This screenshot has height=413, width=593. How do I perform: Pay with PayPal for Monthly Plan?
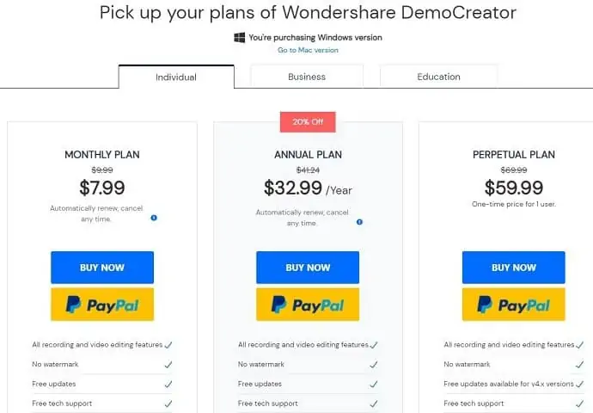point(102,305)
